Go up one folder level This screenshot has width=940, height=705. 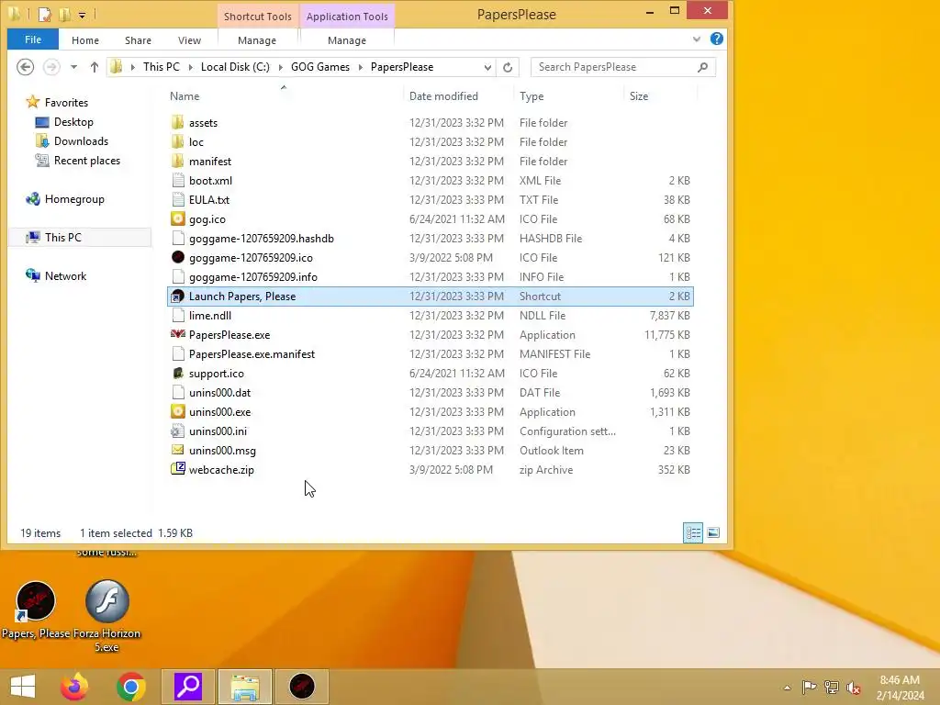coord(95,67)
